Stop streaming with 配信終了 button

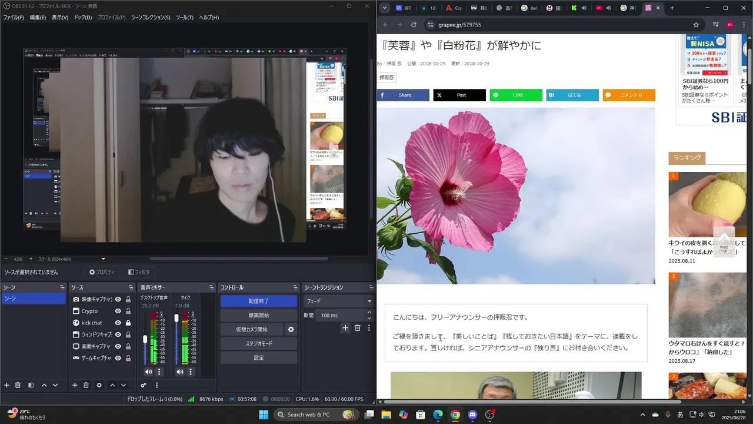(259, 301)
